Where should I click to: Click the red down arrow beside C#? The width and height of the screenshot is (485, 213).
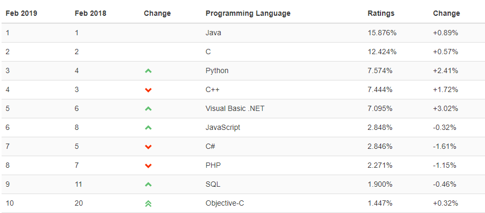148,147
